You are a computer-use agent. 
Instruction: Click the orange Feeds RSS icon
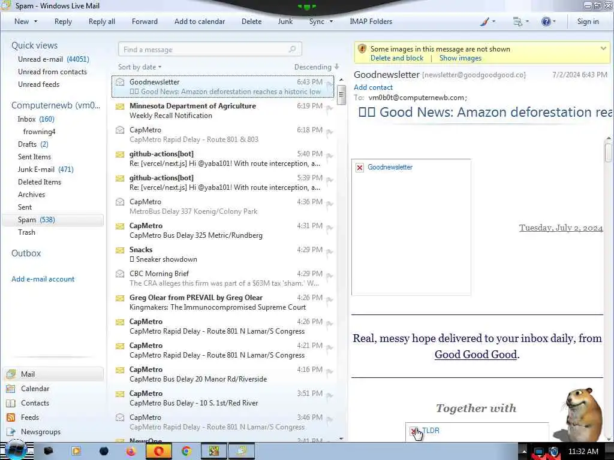click(x=11, y=417)
